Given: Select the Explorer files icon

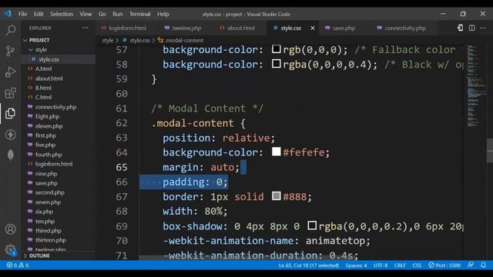Looking at the screenshot, I should 10,113.
